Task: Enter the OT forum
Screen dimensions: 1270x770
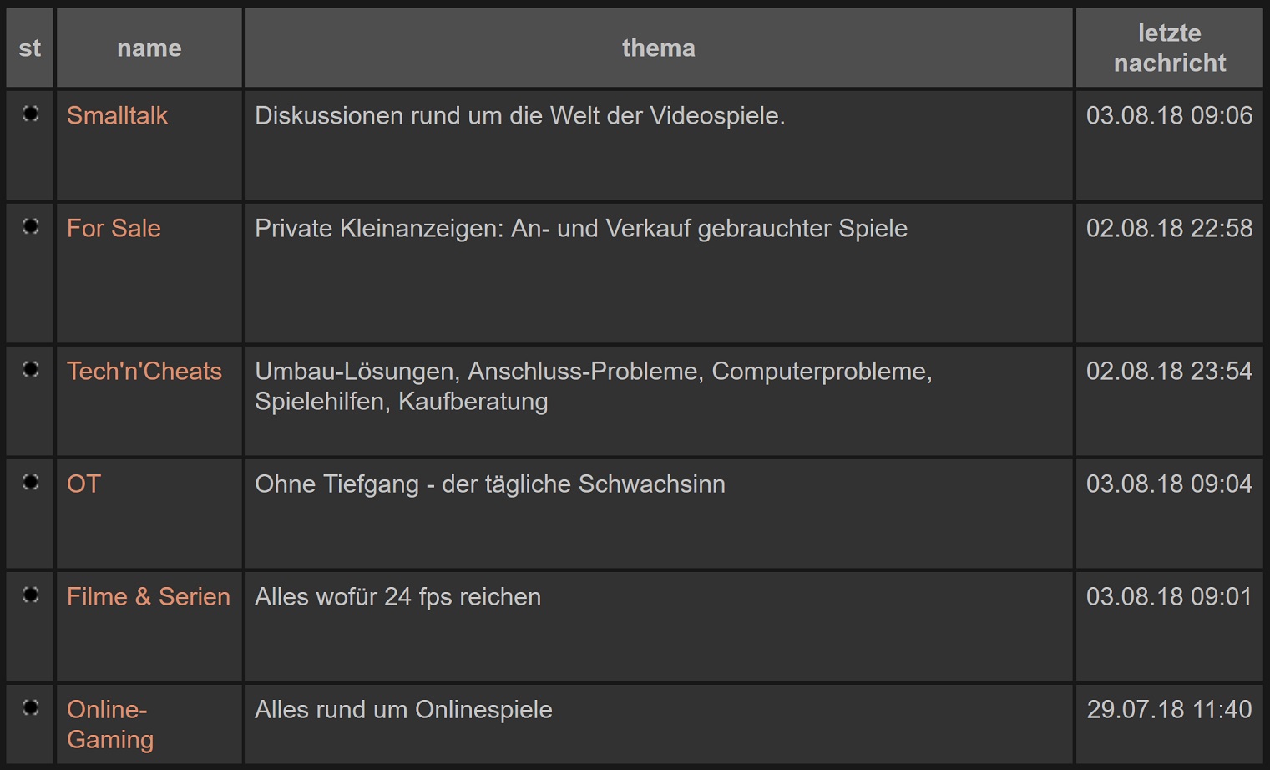Action: 83,484
